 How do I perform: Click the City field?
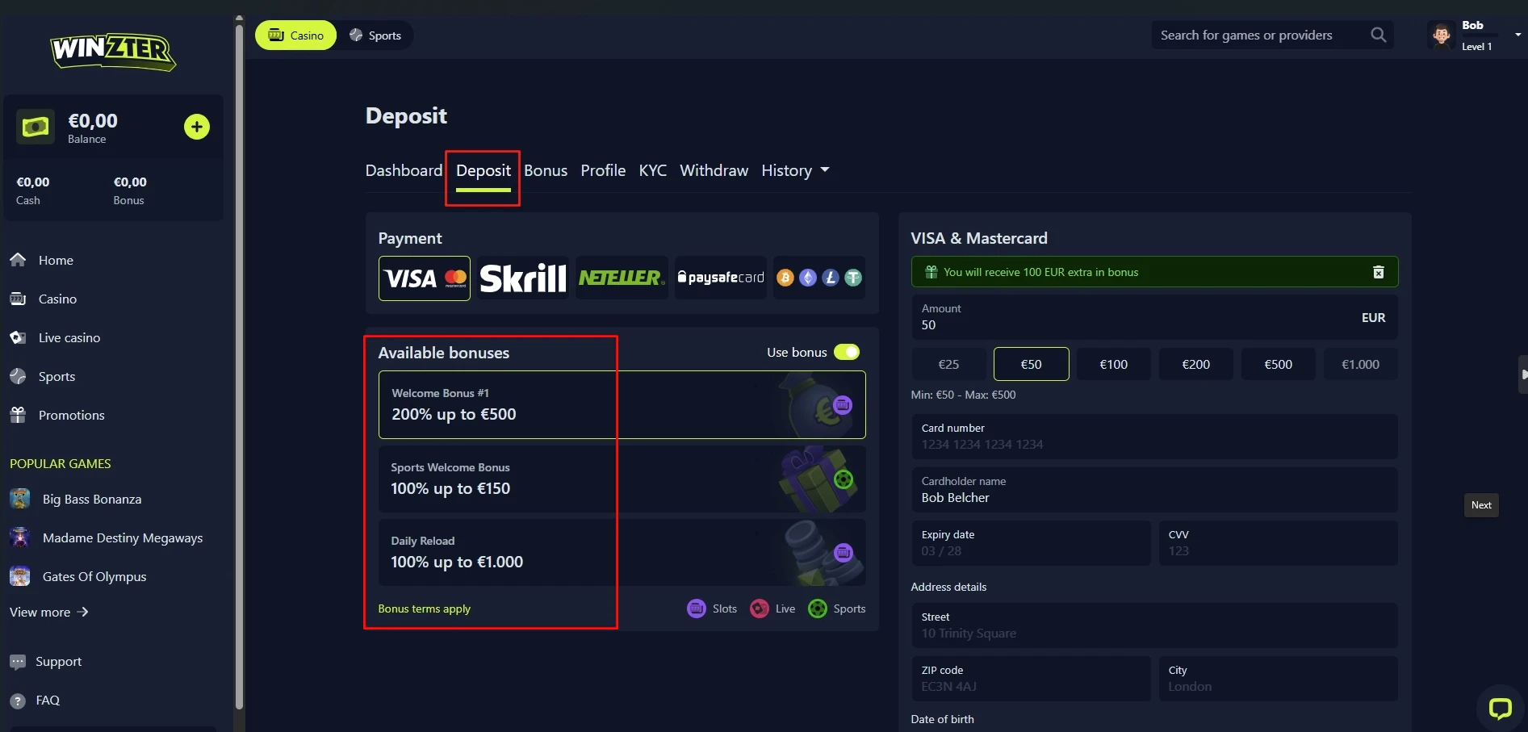point(1279,679)
